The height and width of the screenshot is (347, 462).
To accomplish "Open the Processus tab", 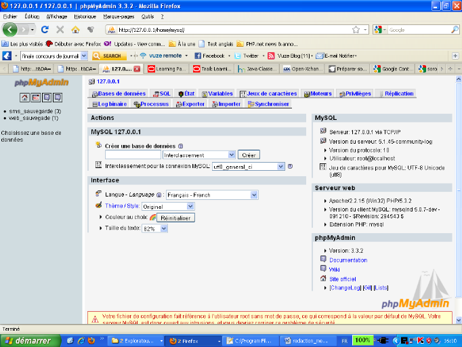I will (x=151, y=104).
